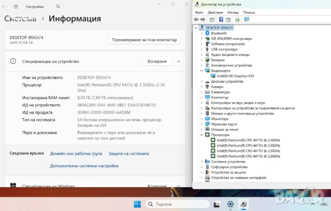The height and width of the screenshot is (211, 331).
Task: Click the Settings gear icon on taskbar
Action: point(230,204)
